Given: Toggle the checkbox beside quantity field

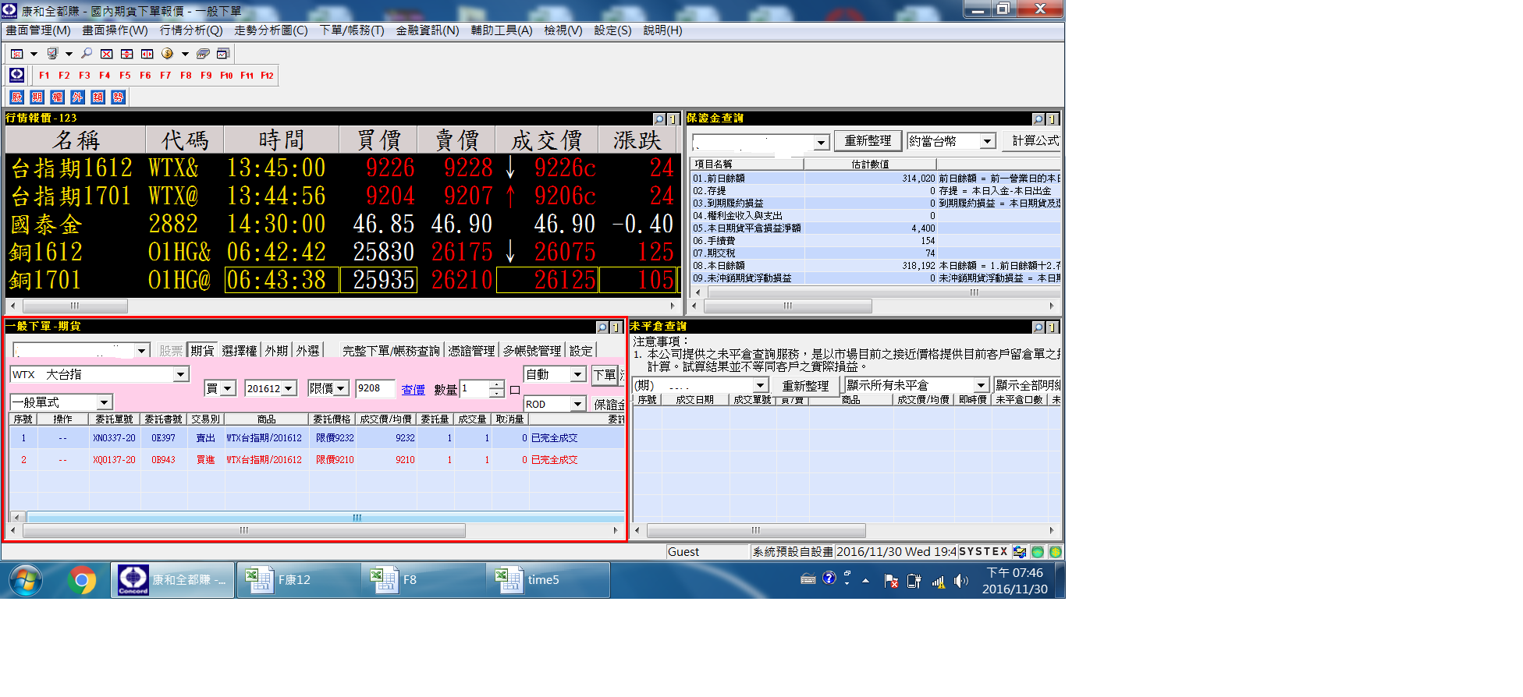Looking at the screenshot, I should tap(515, 390).
